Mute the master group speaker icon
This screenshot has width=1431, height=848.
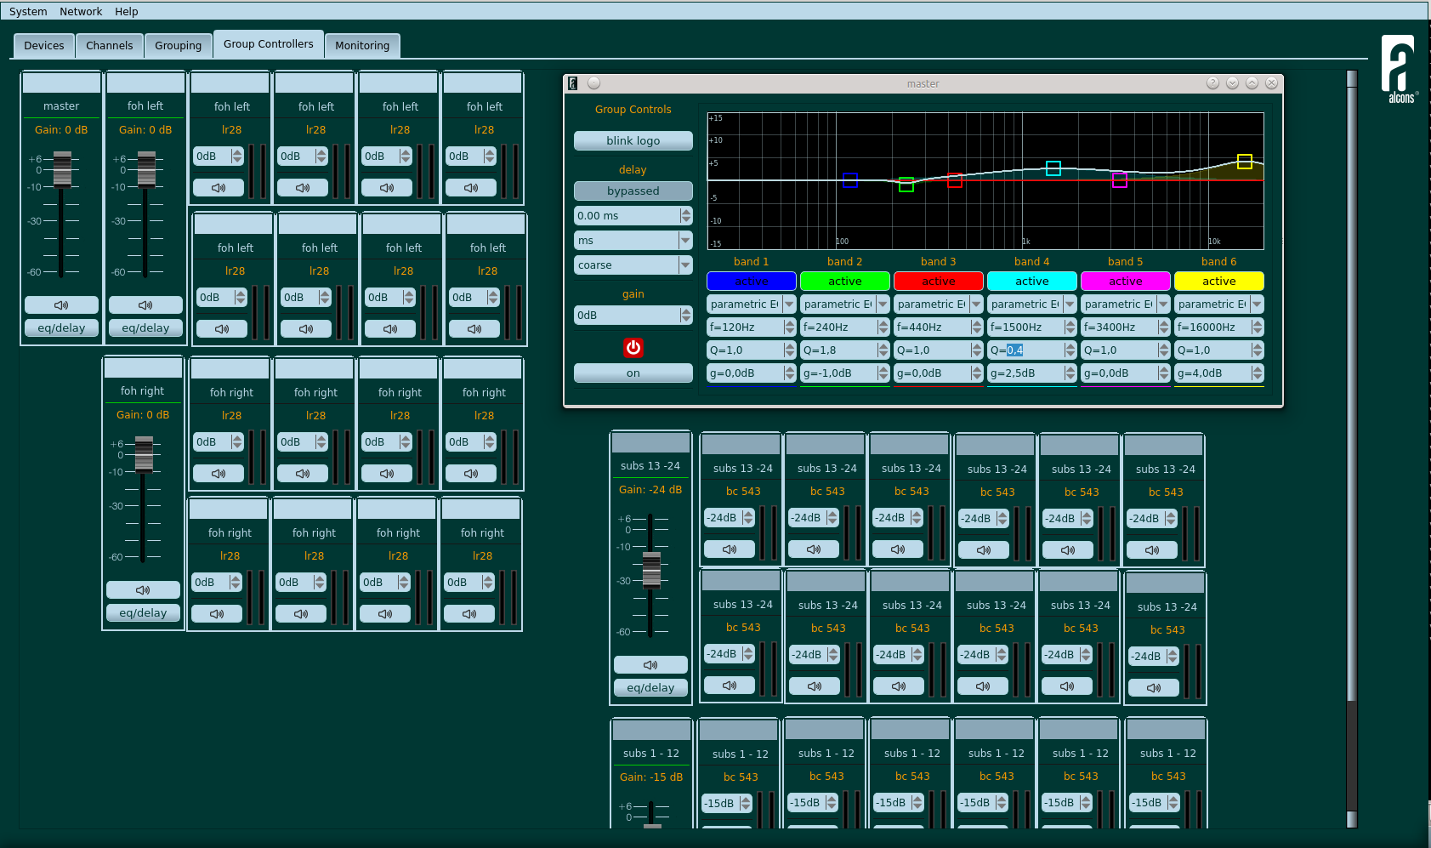61,304
